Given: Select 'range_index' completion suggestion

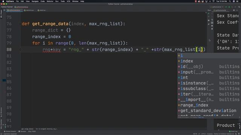Looking at the screenshot, I should [x=209, y=105].
